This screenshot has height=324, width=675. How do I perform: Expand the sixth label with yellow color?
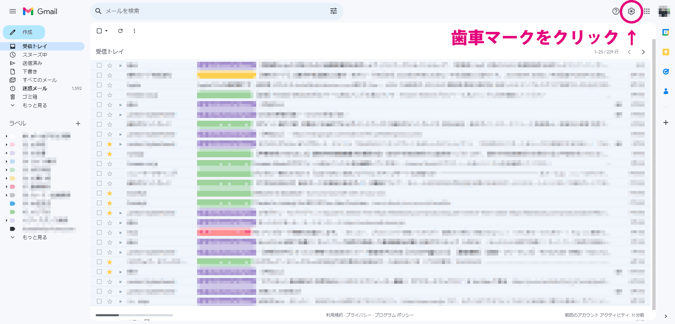[x=6, y=178]
